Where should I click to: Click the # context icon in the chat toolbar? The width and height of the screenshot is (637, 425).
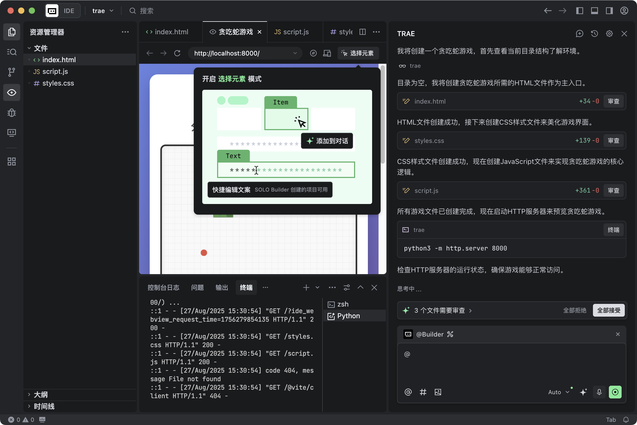[x=423, y=392]
